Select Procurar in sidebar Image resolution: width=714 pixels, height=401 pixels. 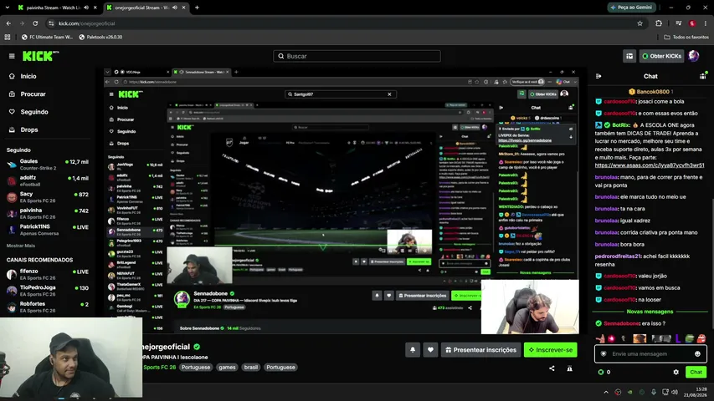[x=33, y=94]
